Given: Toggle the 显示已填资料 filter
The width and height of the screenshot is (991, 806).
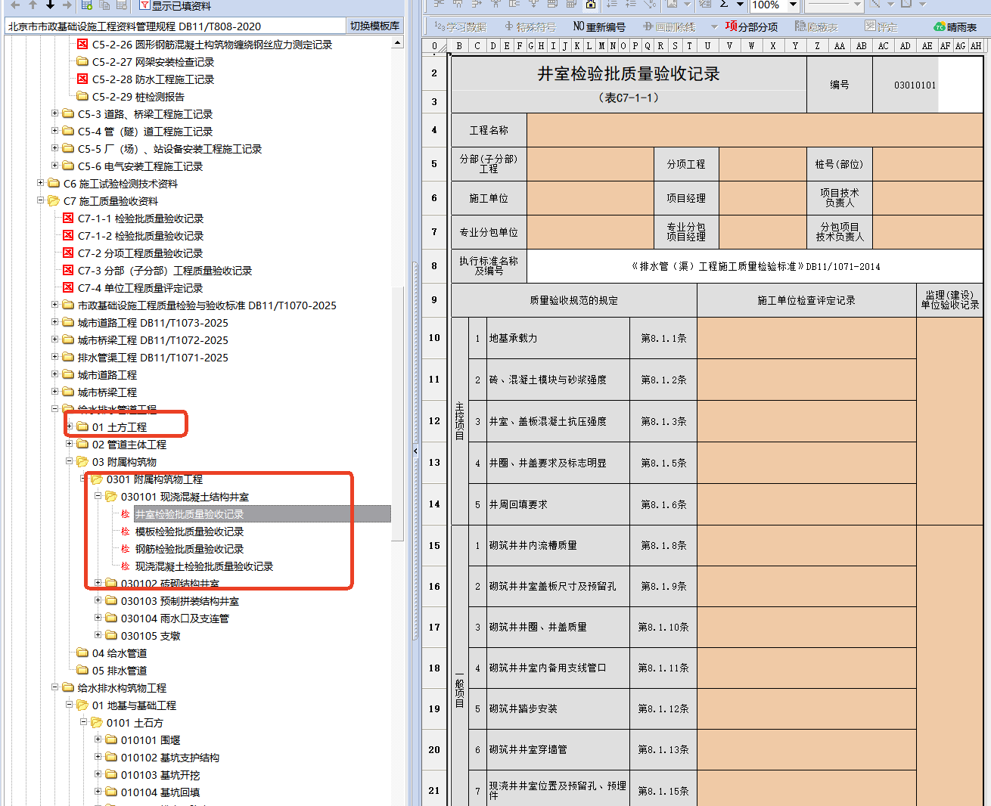Looking at the screenshot, I should click(175, 6).
